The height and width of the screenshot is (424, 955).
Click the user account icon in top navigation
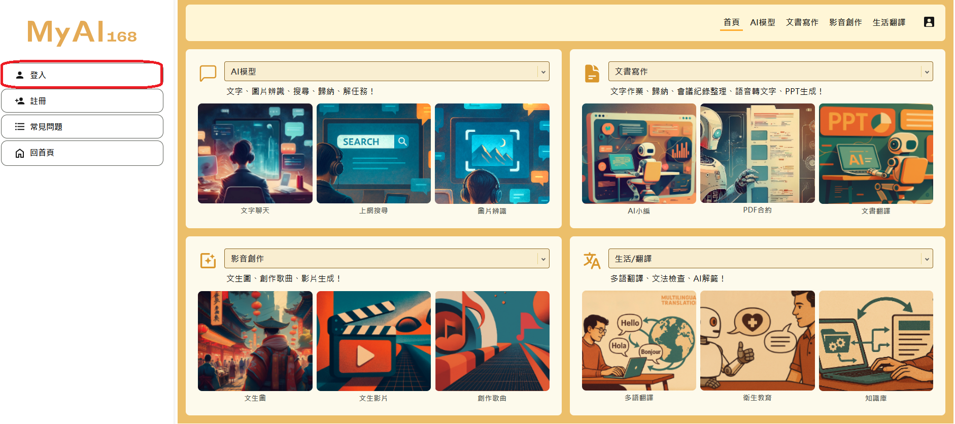(x=929, y=22)
